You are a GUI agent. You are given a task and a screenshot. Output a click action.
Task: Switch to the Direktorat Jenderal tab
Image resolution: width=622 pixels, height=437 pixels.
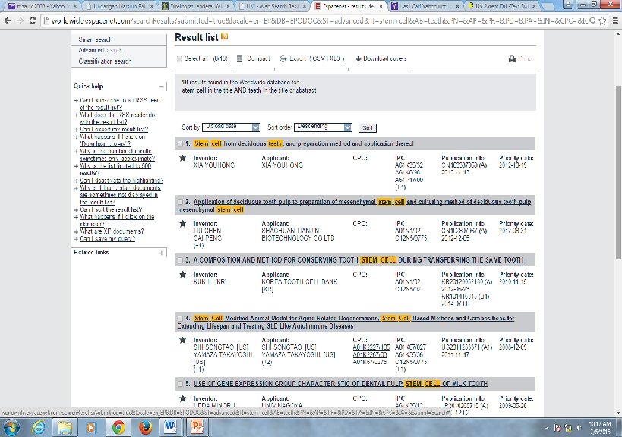[x=197, y=6]
